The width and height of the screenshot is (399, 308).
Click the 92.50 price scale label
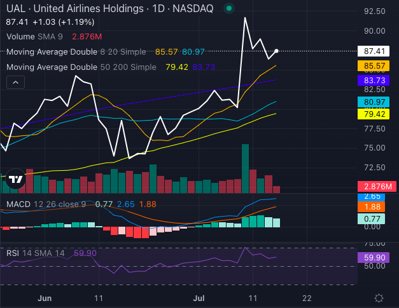click(x=375, y=11)
